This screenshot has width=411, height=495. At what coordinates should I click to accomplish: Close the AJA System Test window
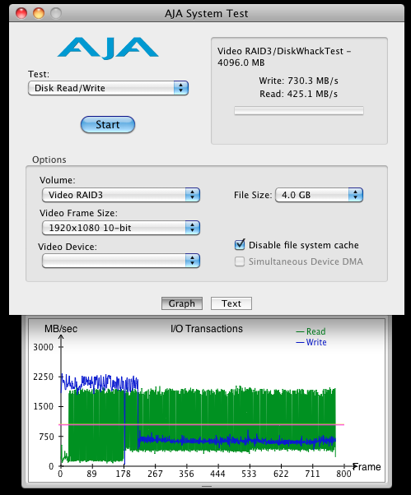pos(21,13)
